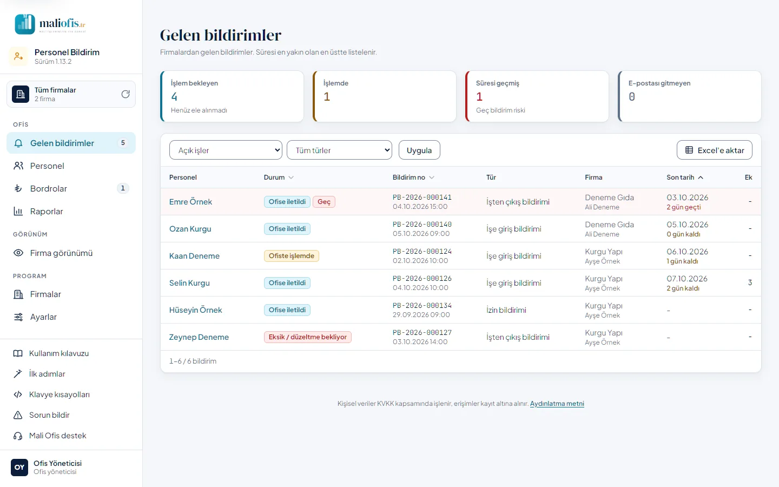Click the headset icon beside Mali Ofis destek
The height and width of the screenshot is (487, 779).
(x=18, y=436)
